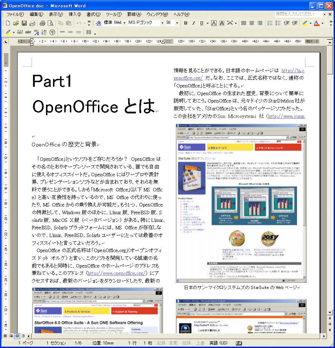This screenshot has width=335, height=348.
Task: Set double line spacing
Action: pyautogui.click(x=78, y=32)
